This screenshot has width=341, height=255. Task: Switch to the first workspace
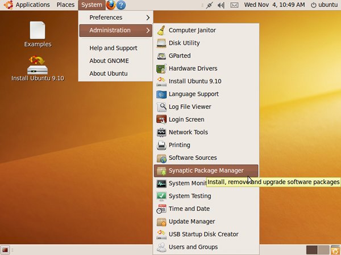(311, 250)
